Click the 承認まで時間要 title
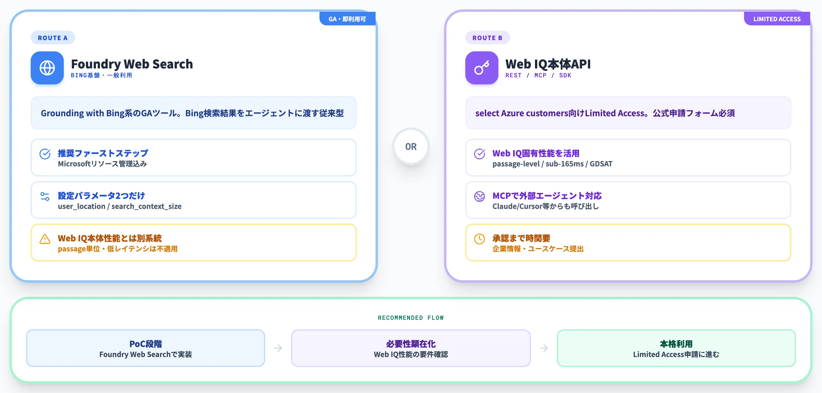 point(521,238)
